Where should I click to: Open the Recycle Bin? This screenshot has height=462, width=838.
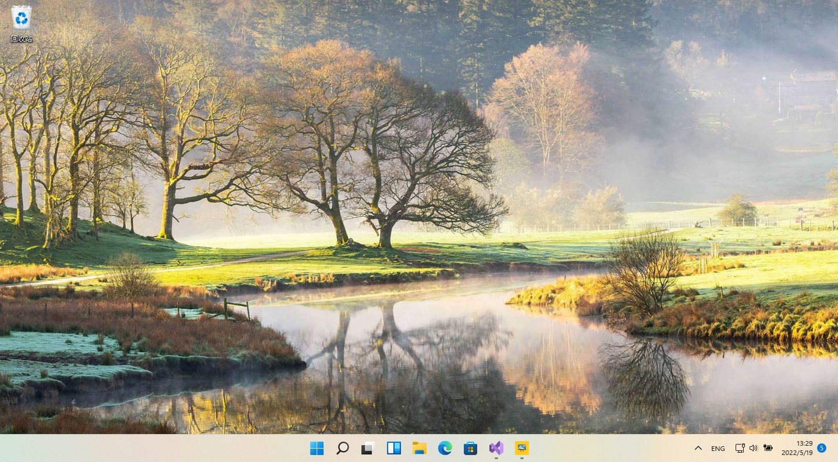[x=21, y=17]
